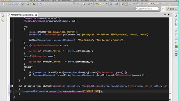
Task: Open the Back history dropdown arrow
Action: (161, 4)
